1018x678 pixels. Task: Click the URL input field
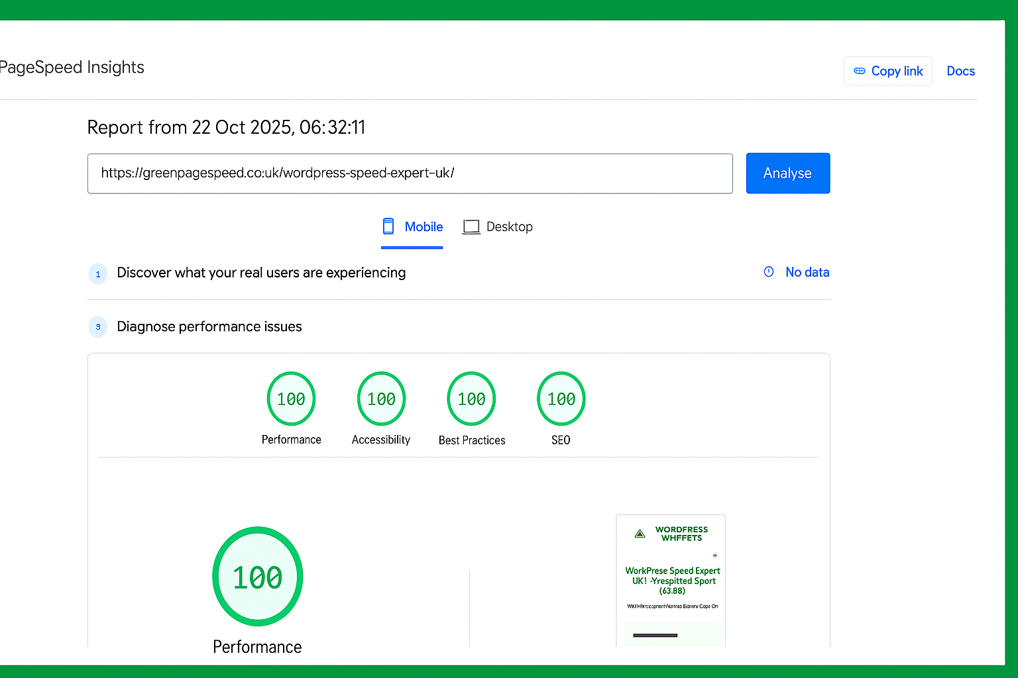click(410, 173)
